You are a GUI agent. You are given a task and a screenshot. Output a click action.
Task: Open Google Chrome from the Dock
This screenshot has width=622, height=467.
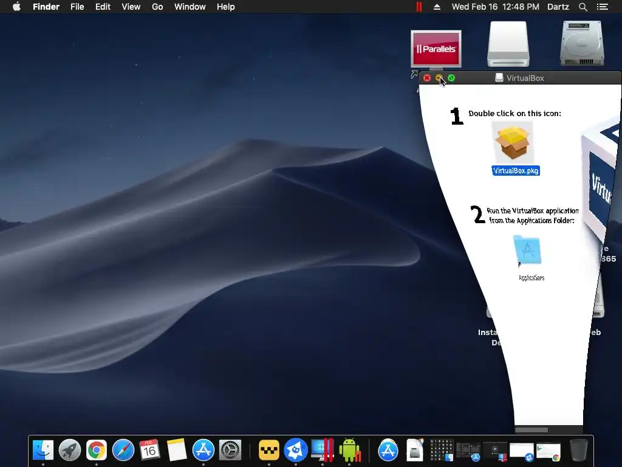97,450
